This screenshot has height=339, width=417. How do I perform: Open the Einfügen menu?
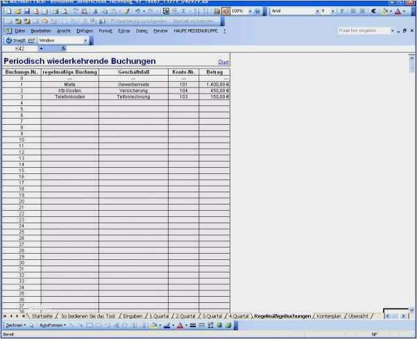click(x=85, y=31)
